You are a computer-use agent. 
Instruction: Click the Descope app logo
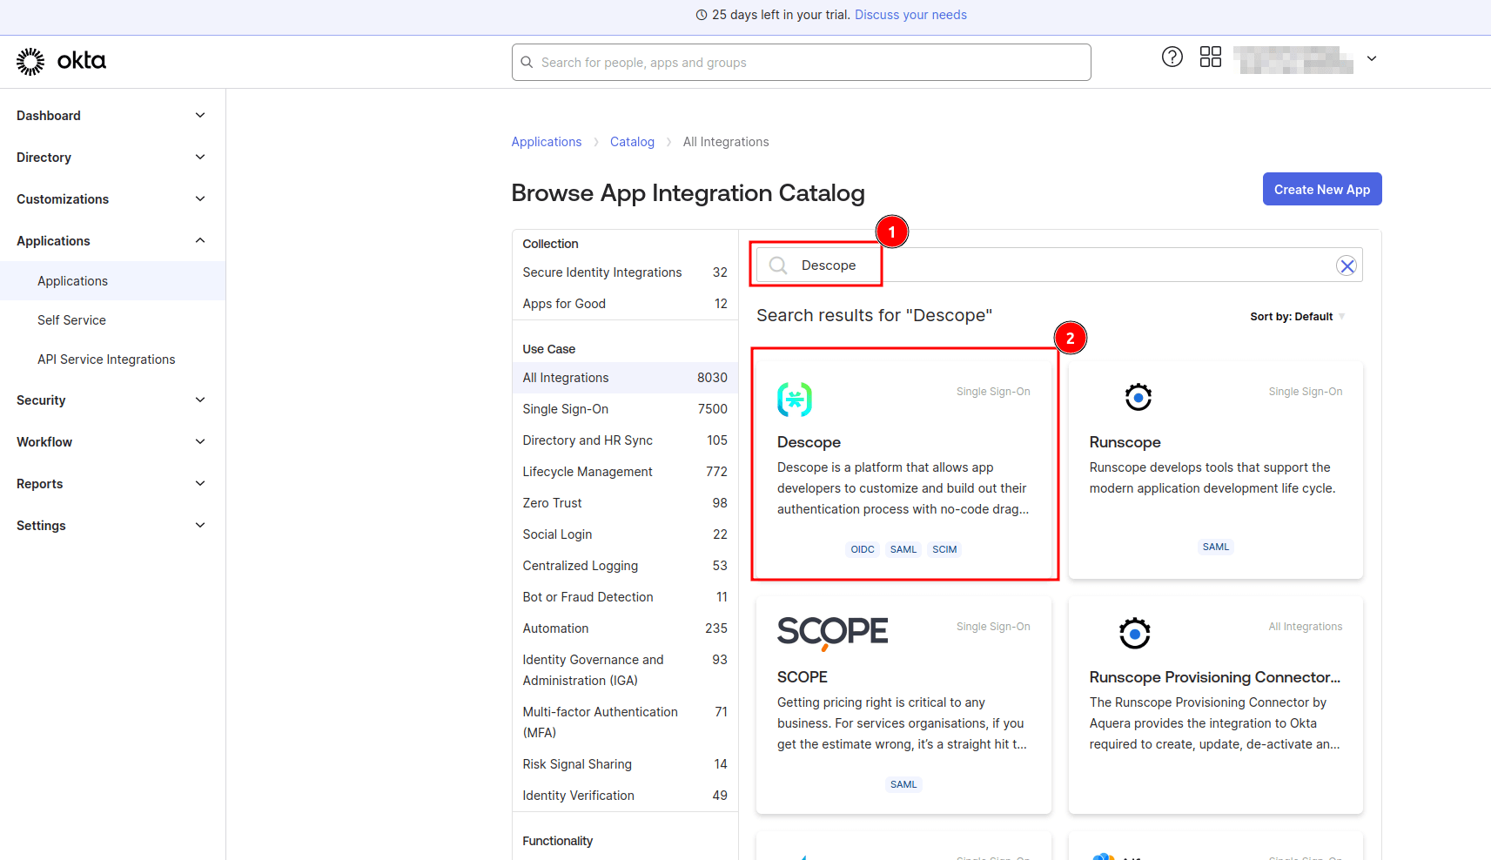(x=794, y=400)
